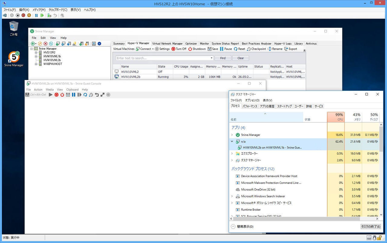
Task: Expand the エクスプローラー process row
Action: coord(232,154)
